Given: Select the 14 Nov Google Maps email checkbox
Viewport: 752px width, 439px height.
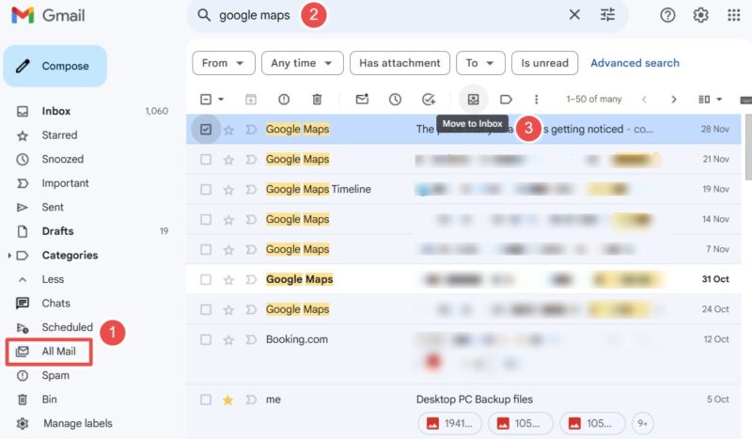Looking at the screenshot, I should [206, 219].
